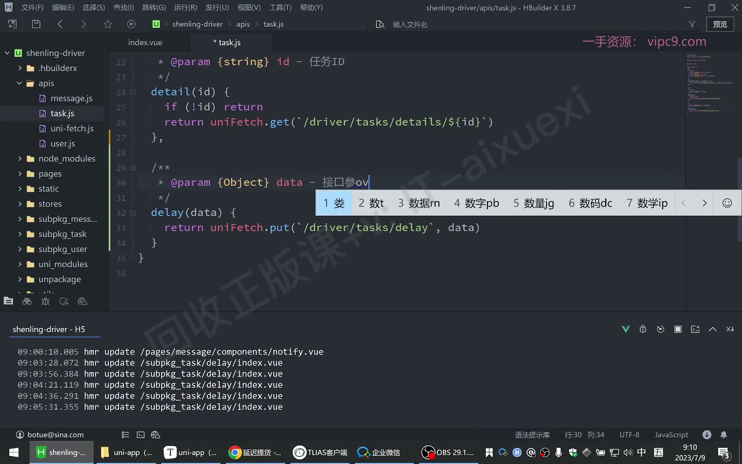Expand the node_modules folder
Viewport: 742px width, 464px height.
(19, 159)
